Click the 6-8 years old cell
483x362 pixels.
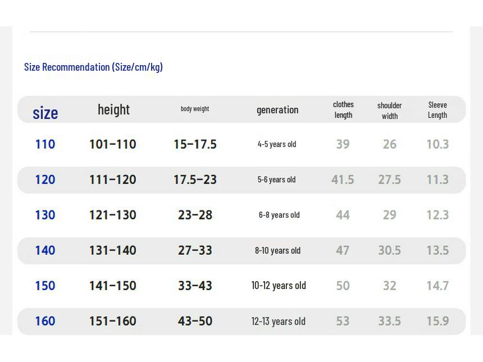[x=279, y=215]
